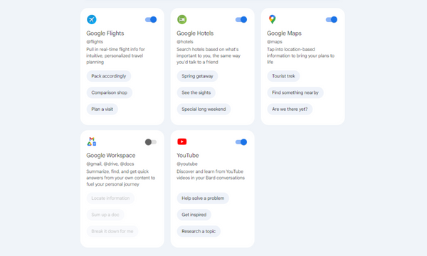Click the Google Workspace title
427x256 pixels.
pyautogui.click(x=111, y=155)
